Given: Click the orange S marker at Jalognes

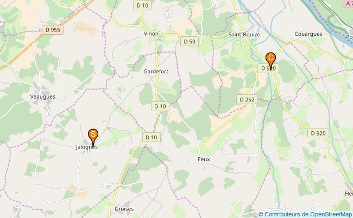Looking at the screenshot, I should [93, 137].
